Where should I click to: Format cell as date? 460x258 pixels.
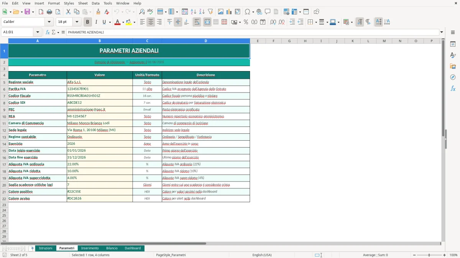click(263, 22)
